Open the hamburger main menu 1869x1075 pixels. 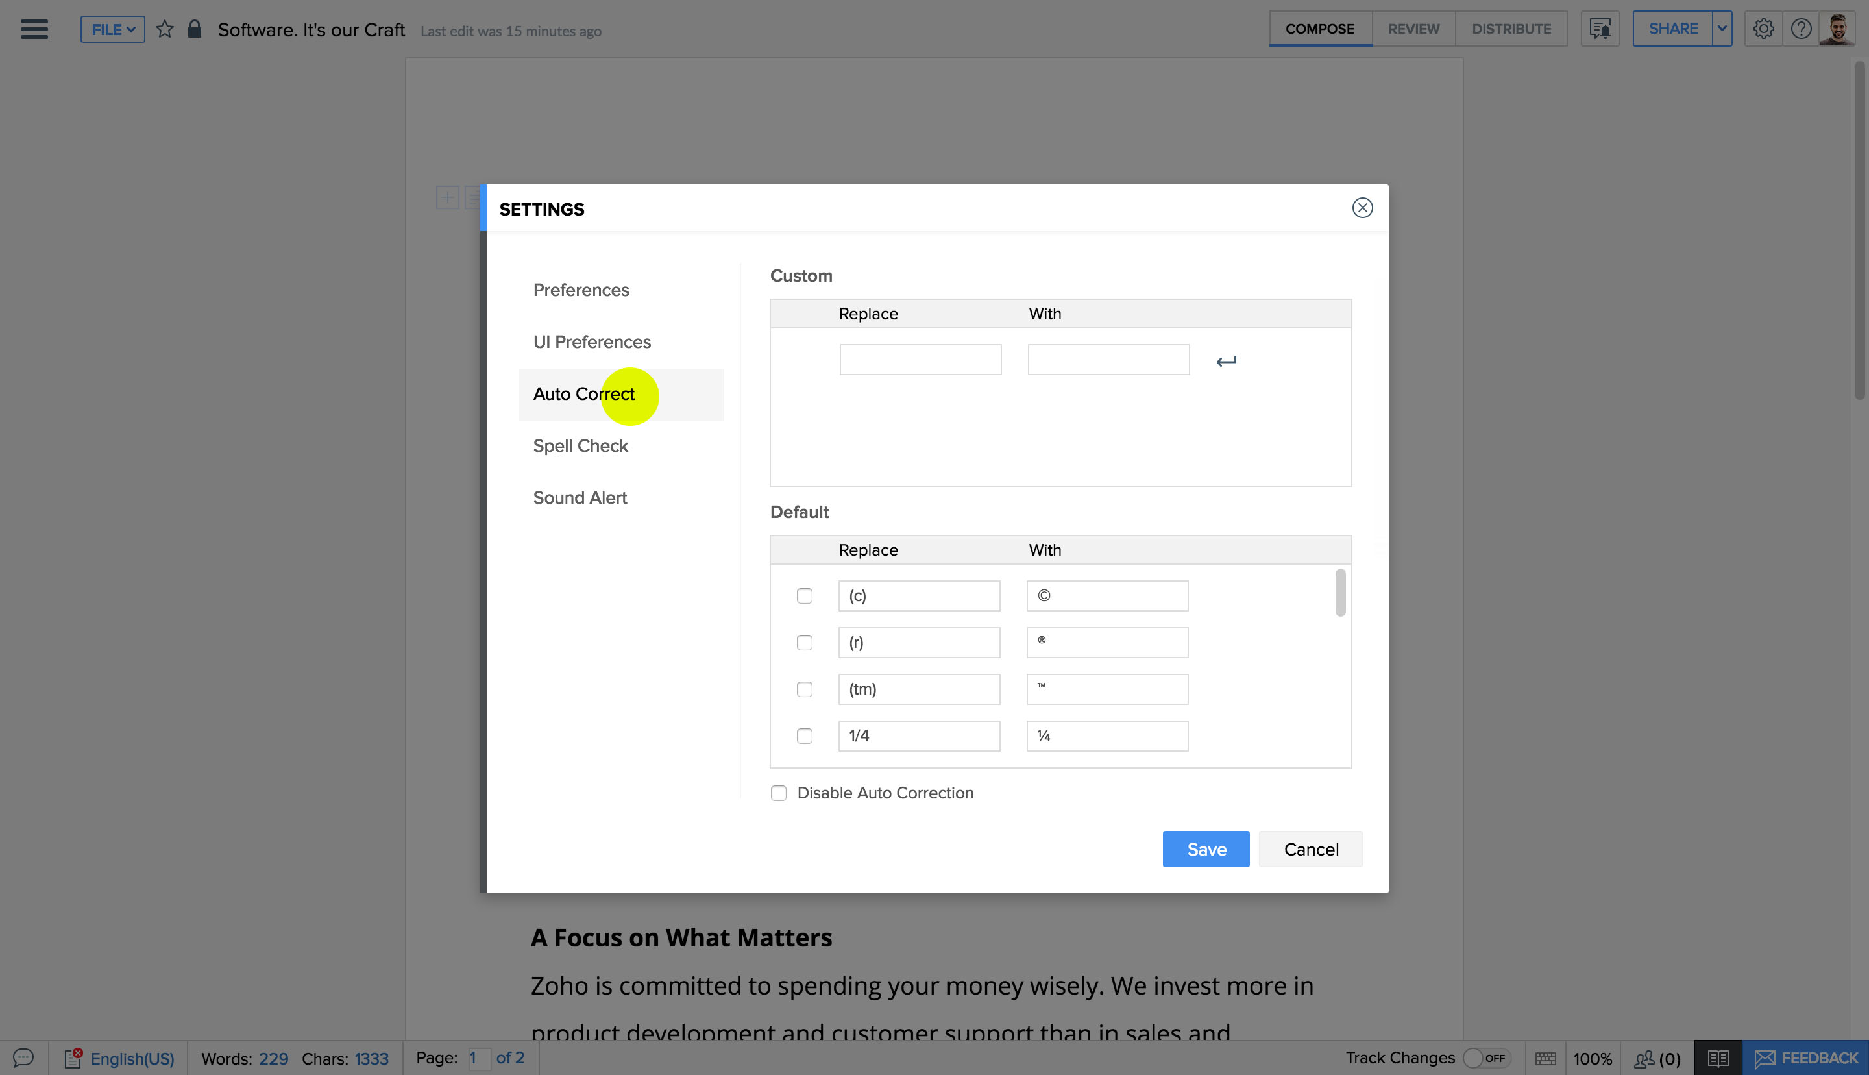point(34,29)
